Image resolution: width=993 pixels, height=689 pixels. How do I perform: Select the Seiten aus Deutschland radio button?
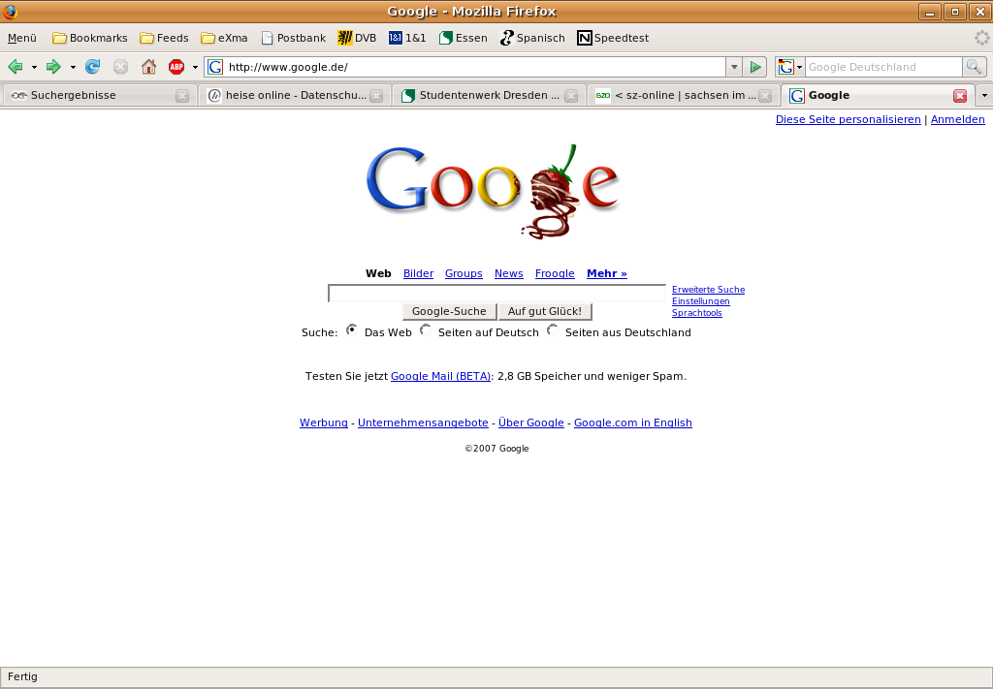click(x=553, y=329)
